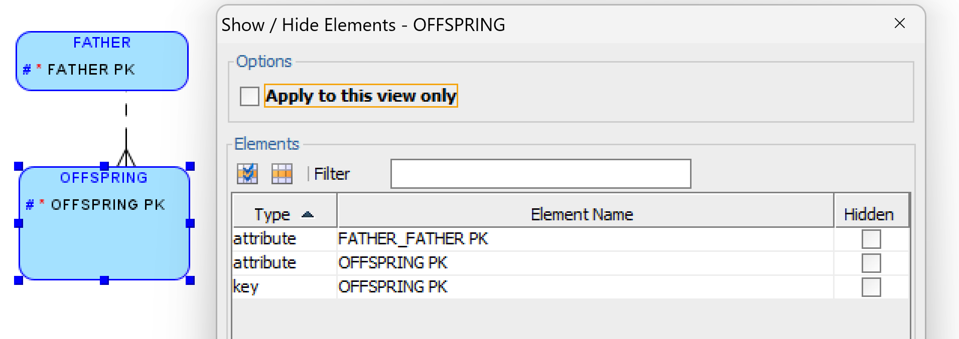Tick Hidden checkbox for FATHER_FATHER PK attribute

click(871, 239)
